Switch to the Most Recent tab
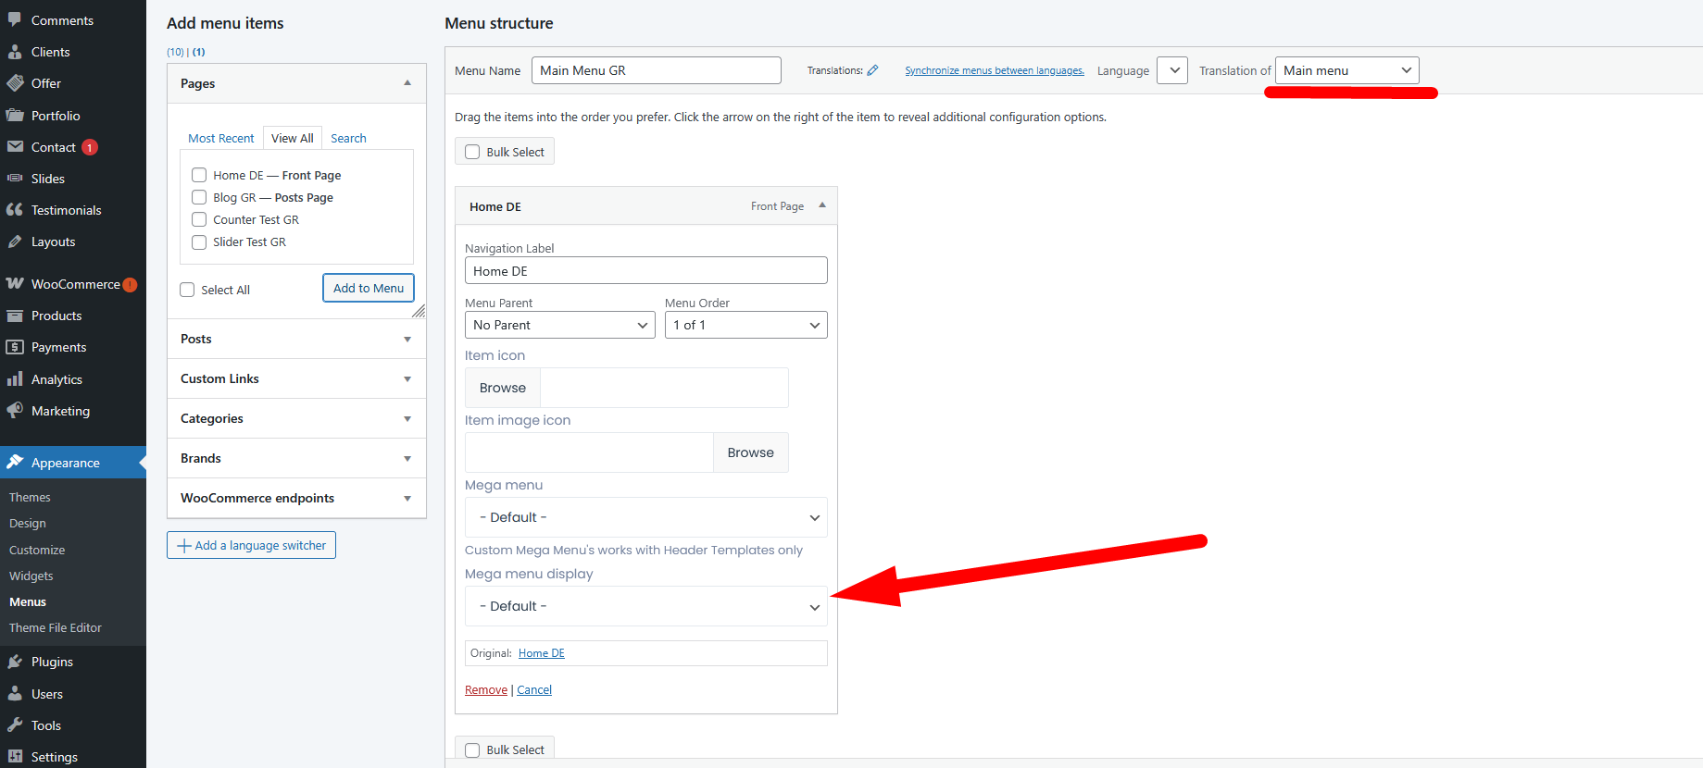This screenshot has height=768, width=1703. (220, 138)
